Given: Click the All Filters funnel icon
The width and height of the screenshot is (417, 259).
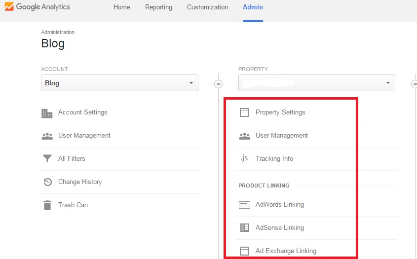Looking at the screenshot, I should click(x=47, y=159).
